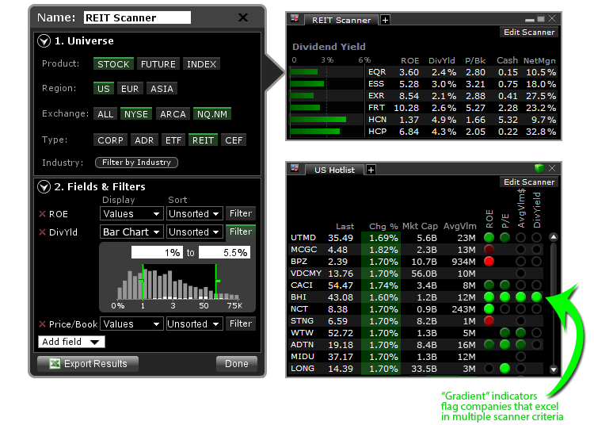
Task: Click the Filter button for ROE
Action: (x=241, y=213)
